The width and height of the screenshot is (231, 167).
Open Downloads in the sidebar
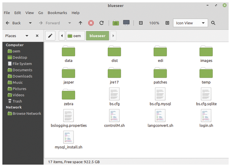coord(20,76)
